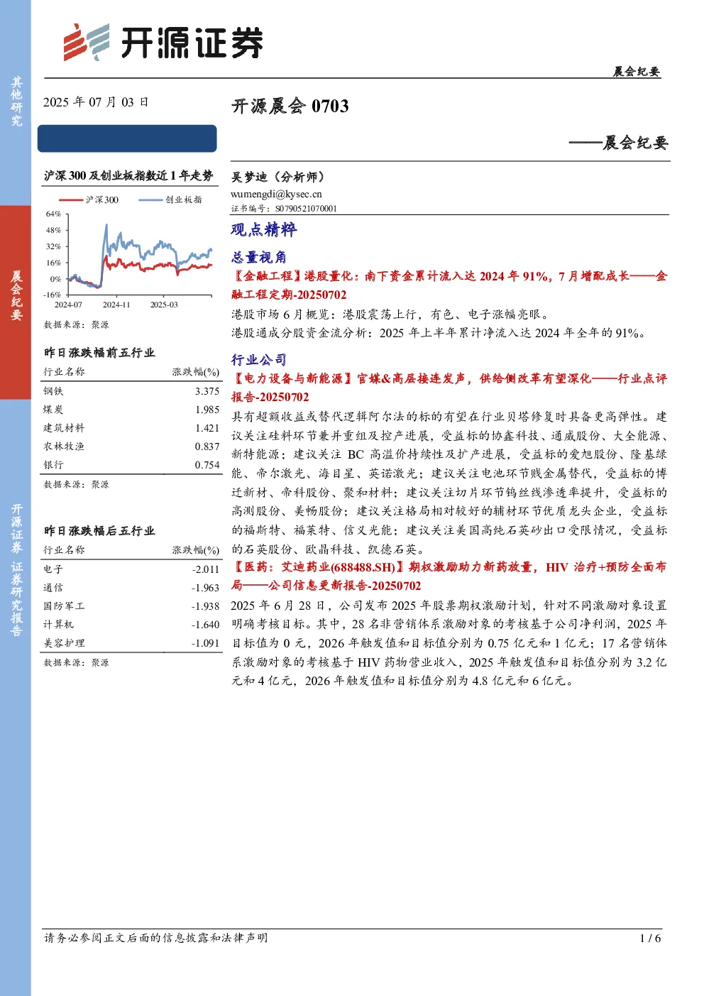Click the page number 1 / 6
The width and height of the screenshot is (704, 996).
tap(650, 938)
